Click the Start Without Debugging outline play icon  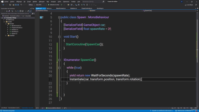[62, 5]
